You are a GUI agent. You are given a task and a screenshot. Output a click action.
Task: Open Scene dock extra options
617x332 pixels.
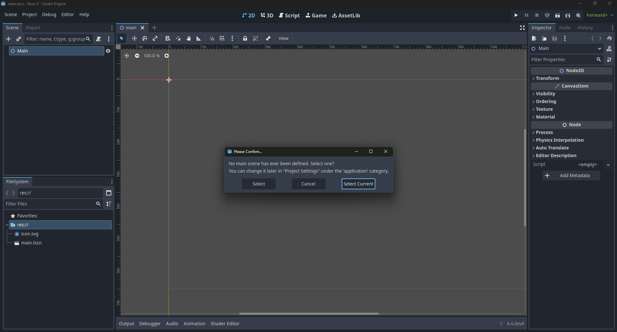point(109,39)
